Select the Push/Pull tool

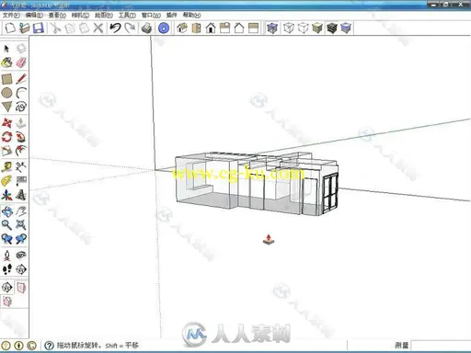[x=21, y=123]
